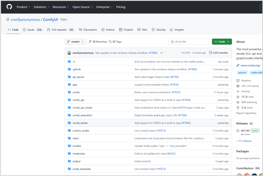263x176 pixels.
Task: Open the master branch selector
Action: [x=76, y=41]
